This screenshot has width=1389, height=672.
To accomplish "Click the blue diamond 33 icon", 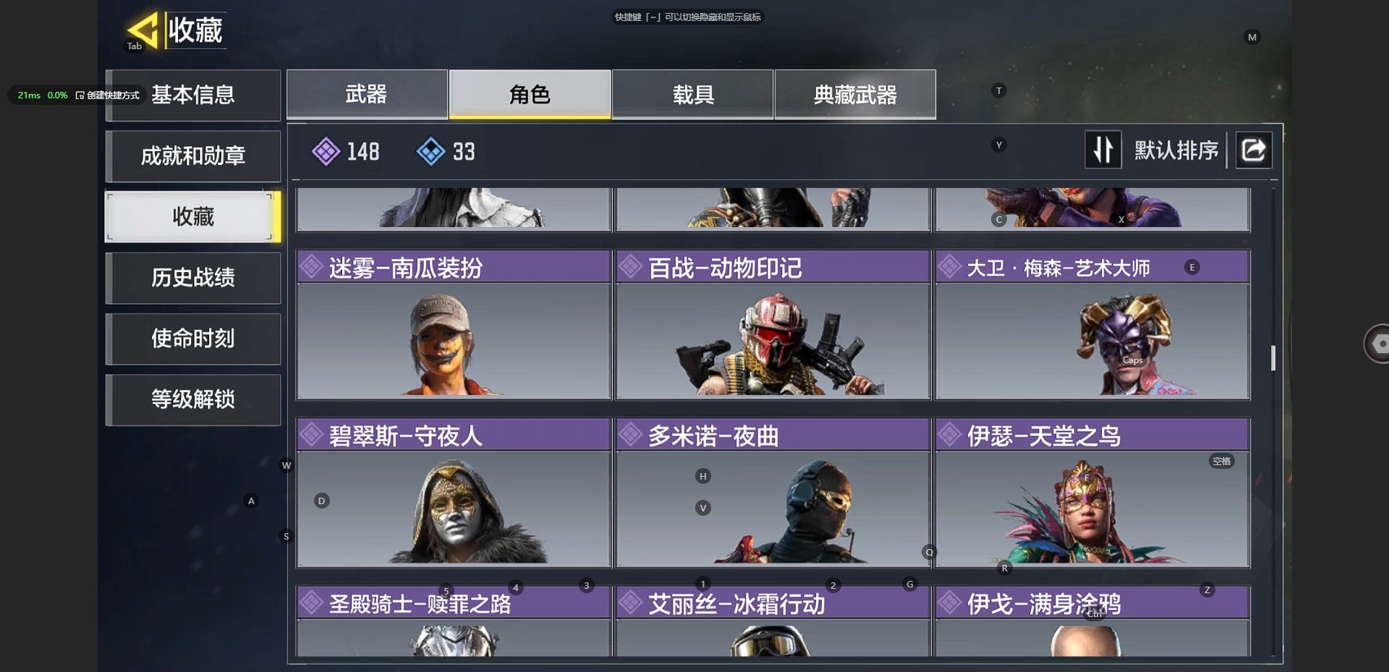I will (x=430, y=152).
